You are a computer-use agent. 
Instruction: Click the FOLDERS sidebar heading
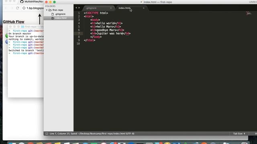point(50,6)
